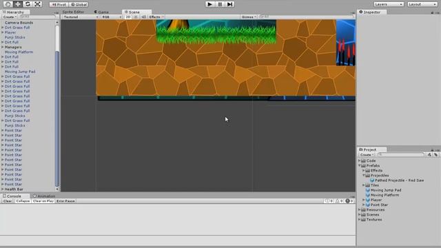The image size is (441, 248).
Task: Select the Point Star prefab icon in Project
Action: coord(367,205)
